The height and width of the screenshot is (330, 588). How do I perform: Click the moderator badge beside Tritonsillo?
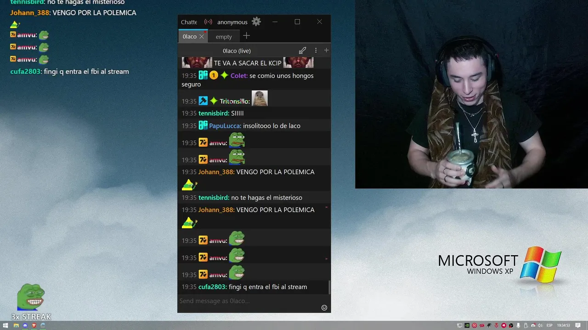(x=203, y=101)
